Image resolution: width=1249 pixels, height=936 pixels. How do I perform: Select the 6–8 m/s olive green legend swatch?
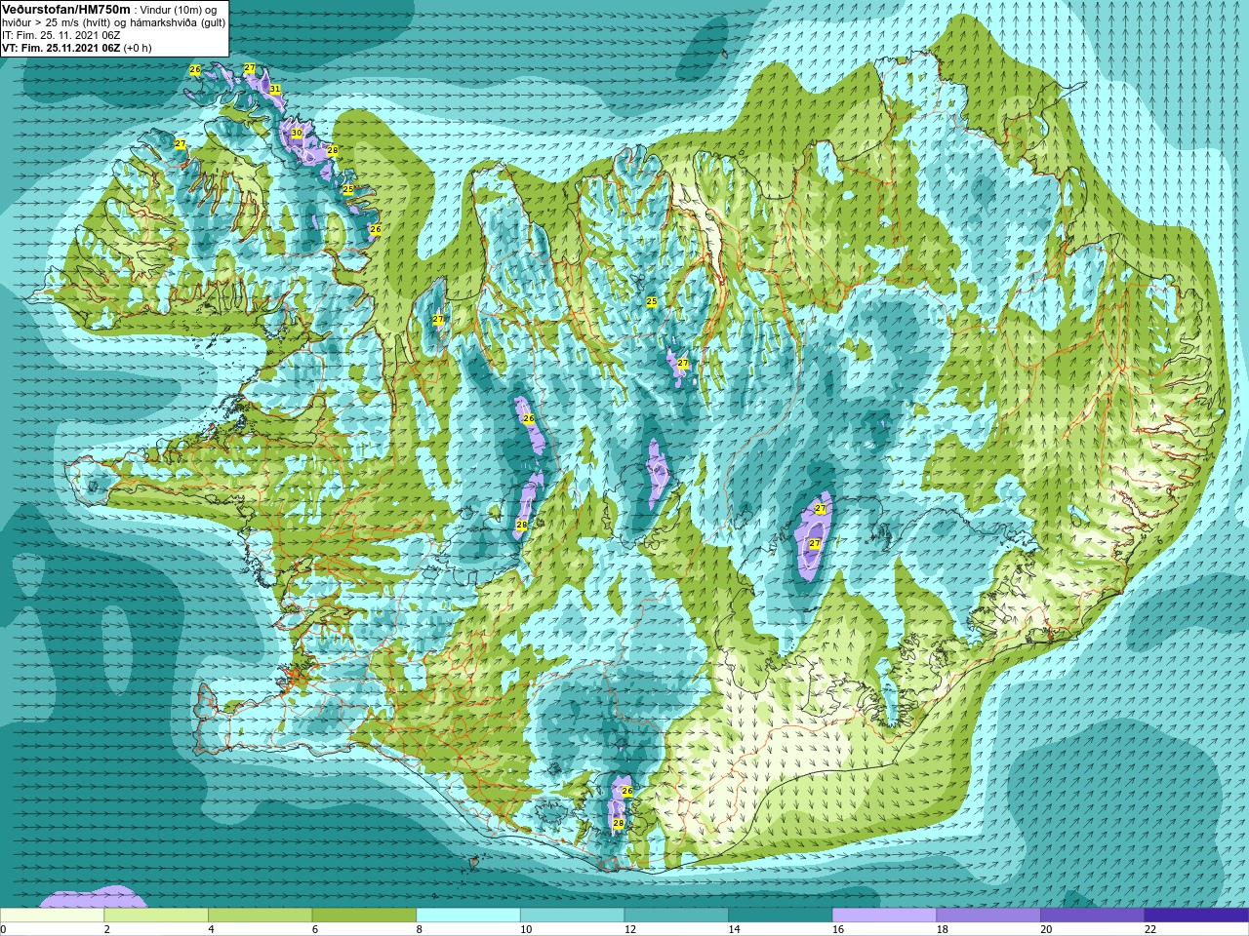(x=364, y=916)
